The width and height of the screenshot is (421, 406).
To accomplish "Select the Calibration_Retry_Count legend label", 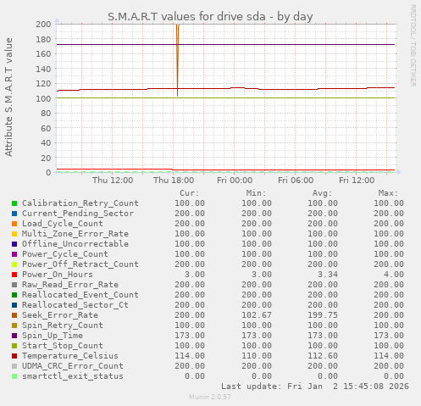I will [80, 203].
